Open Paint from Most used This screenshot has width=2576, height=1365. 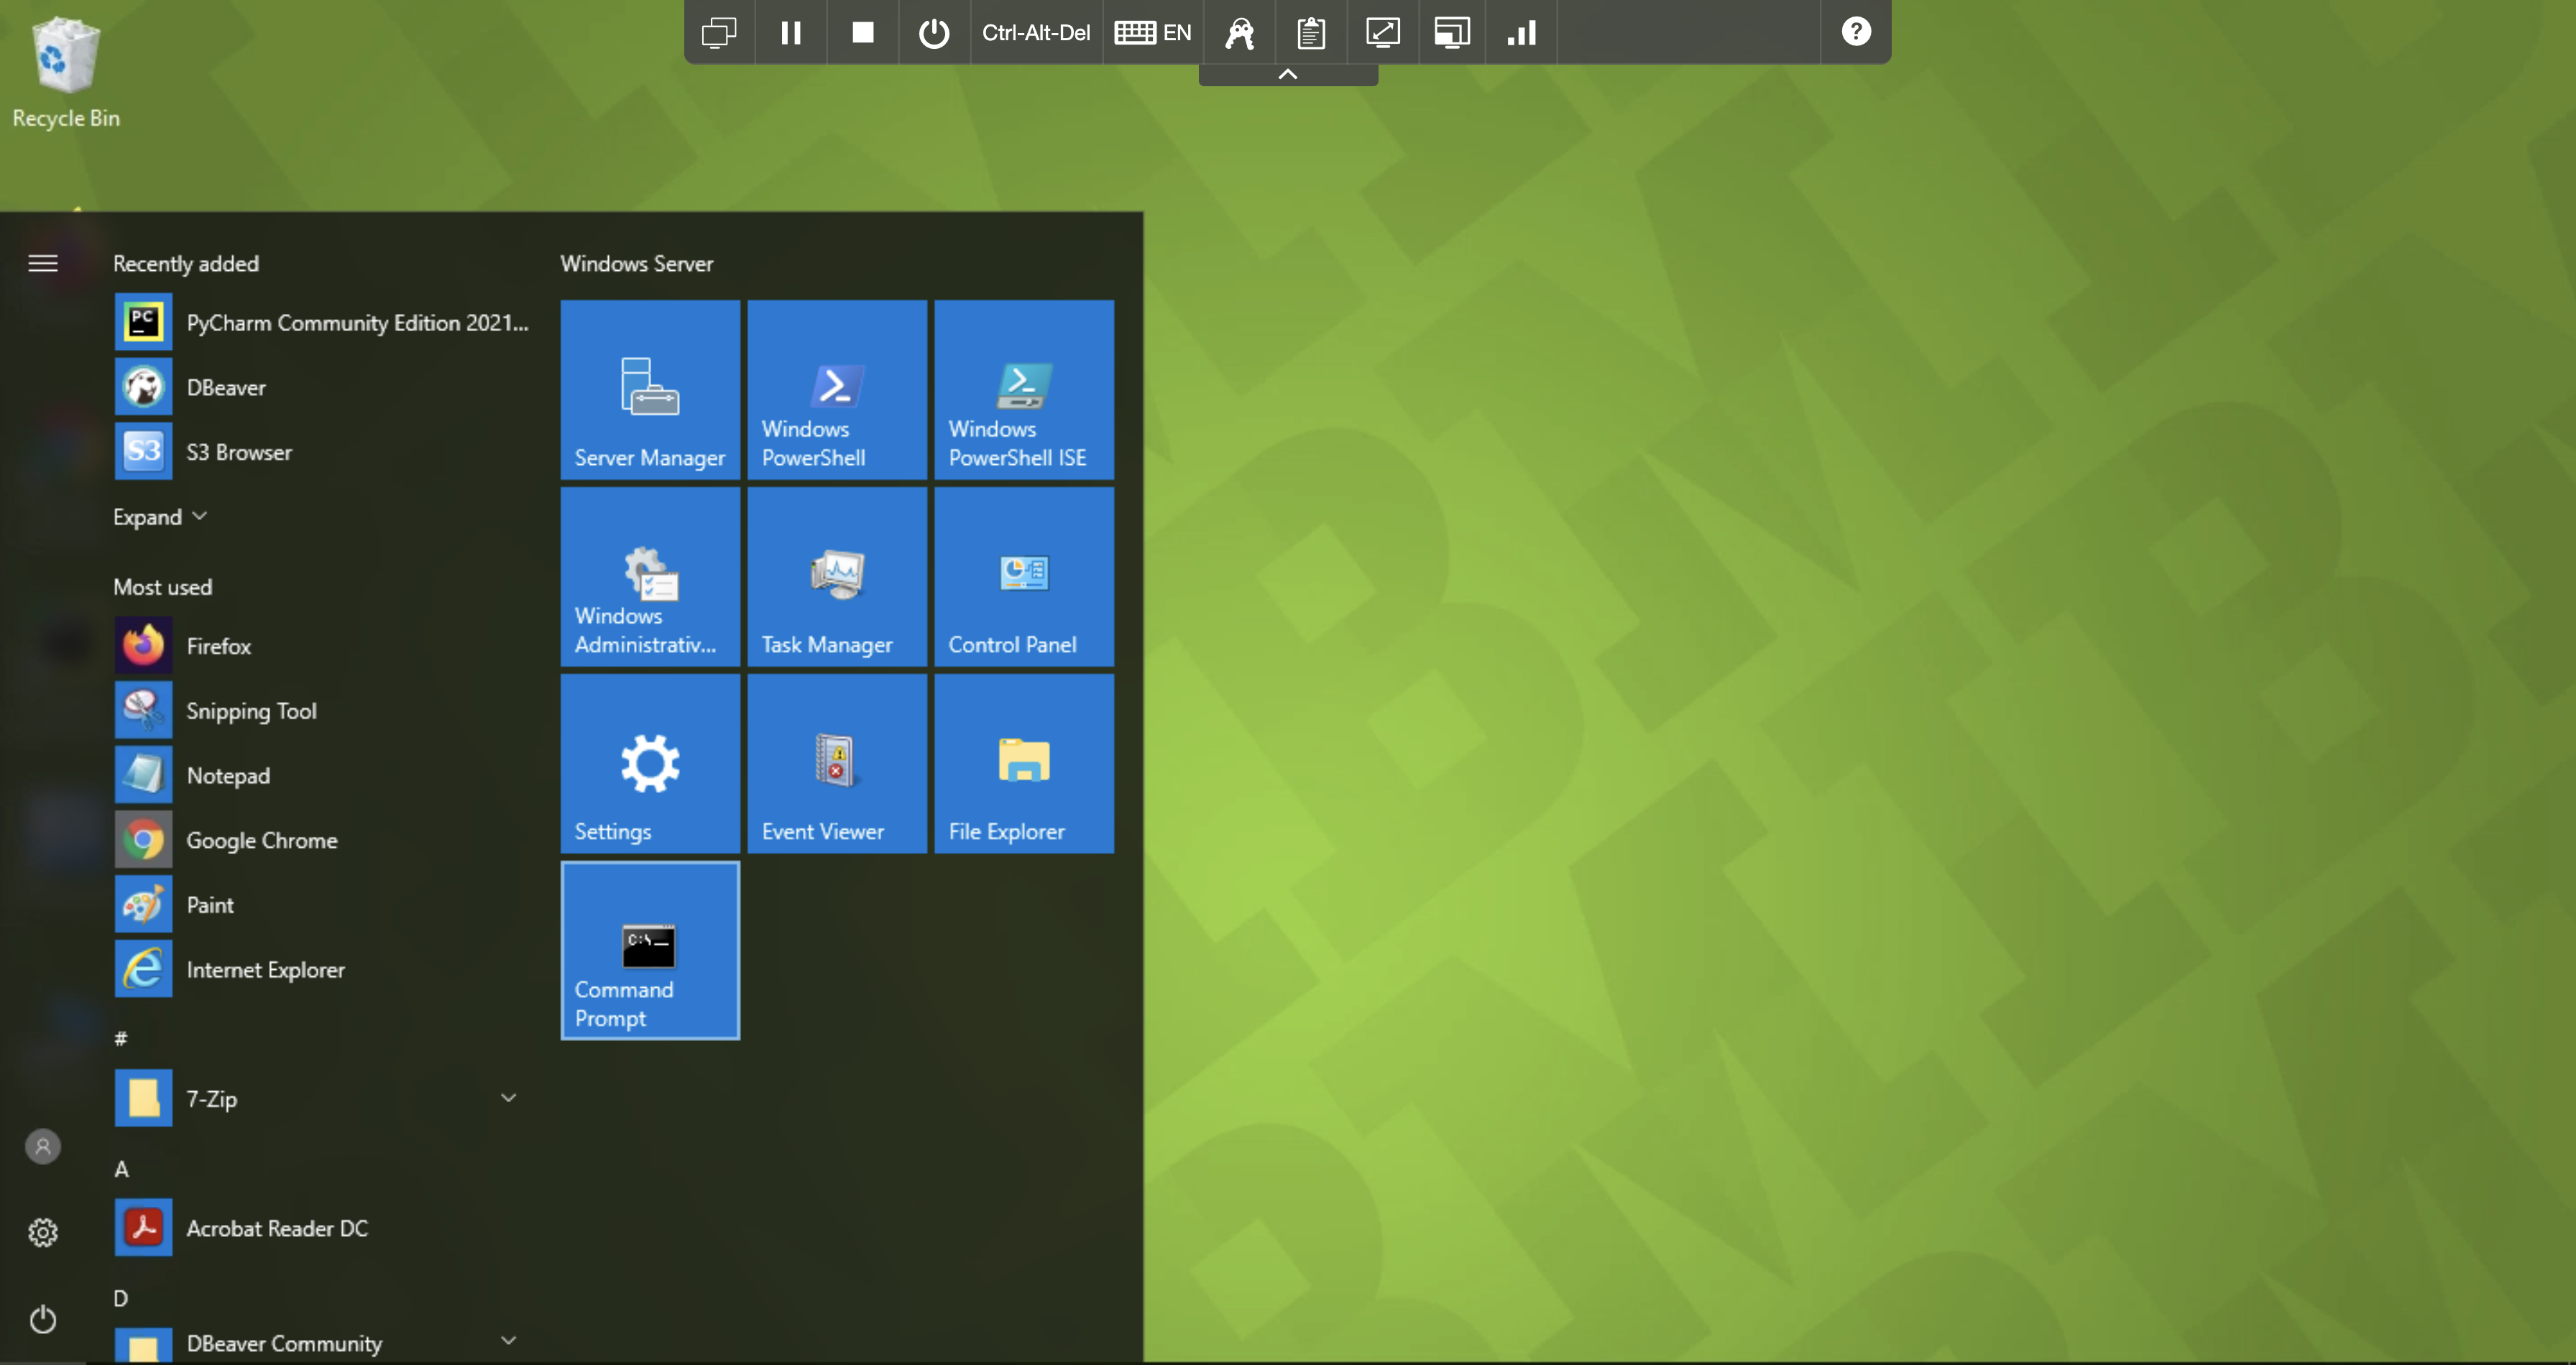pos(322,904)
